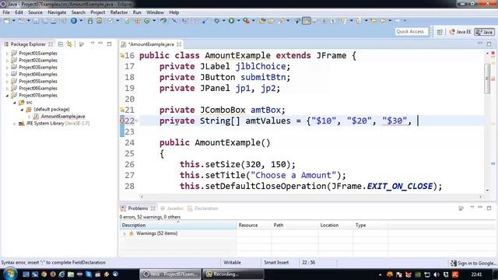Minimize the Package Explorer view
The height and width of the screenshot is (280, 498).
coord(100,44)
